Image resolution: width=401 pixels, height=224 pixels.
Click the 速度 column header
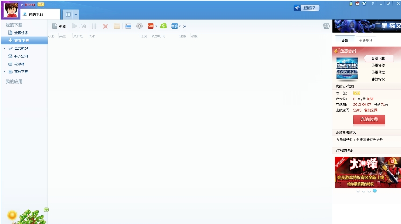[183, 36]
